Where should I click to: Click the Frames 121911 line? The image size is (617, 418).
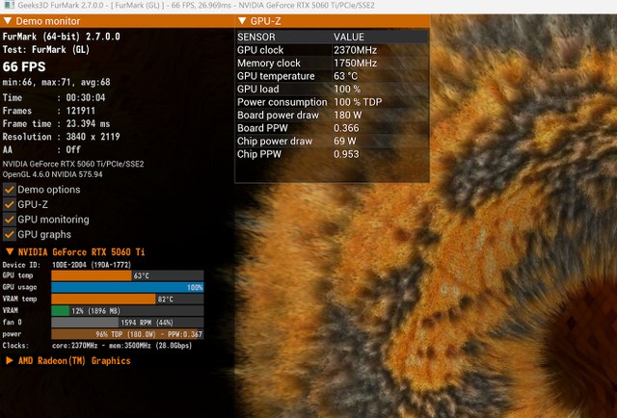click(49, 111)
